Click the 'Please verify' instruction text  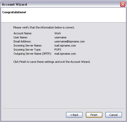[x=44, y=27]
